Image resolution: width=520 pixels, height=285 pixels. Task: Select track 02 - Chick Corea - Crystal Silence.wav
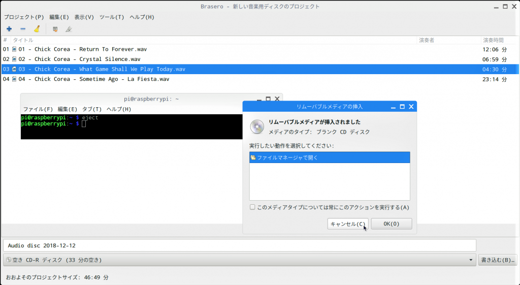(259, 59)
